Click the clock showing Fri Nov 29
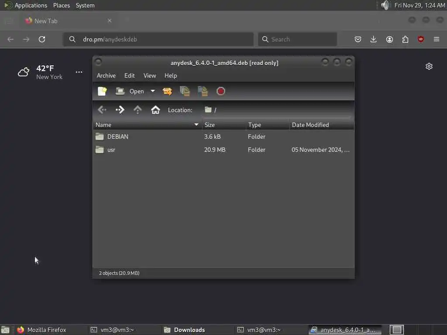 (x=419, y=5)
